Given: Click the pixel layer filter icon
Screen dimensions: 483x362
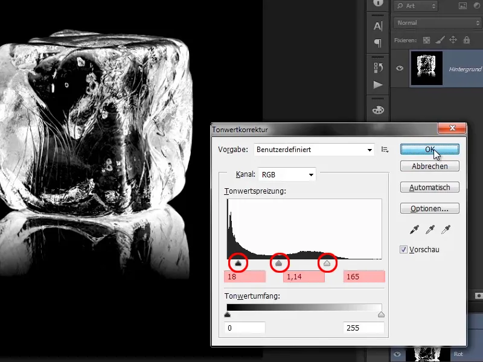Looking at the screenshot, I should pyautogui.click(x=462, y=6).
